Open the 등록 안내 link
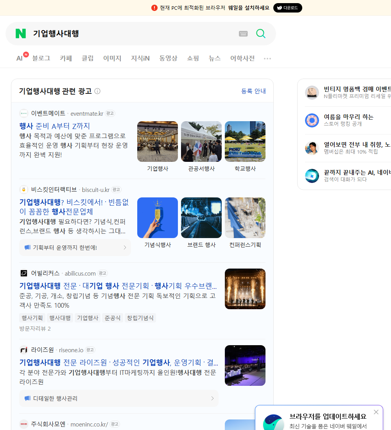Viewport: 391px width, 430px height. pyautogui.click(x=253, y=91)
